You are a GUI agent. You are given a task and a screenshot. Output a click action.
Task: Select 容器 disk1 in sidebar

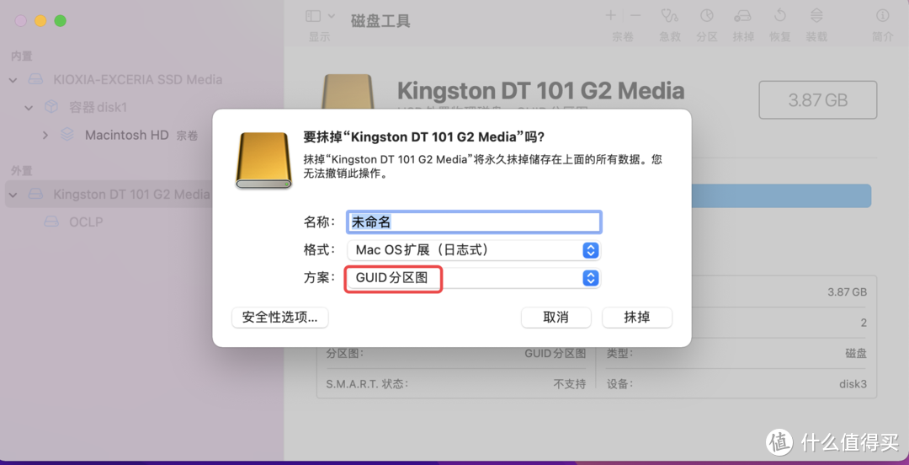pyautogui.click(x=98, y=107)
